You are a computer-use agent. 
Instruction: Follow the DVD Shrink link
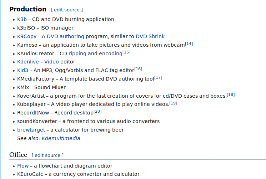(x=150, y=36)
